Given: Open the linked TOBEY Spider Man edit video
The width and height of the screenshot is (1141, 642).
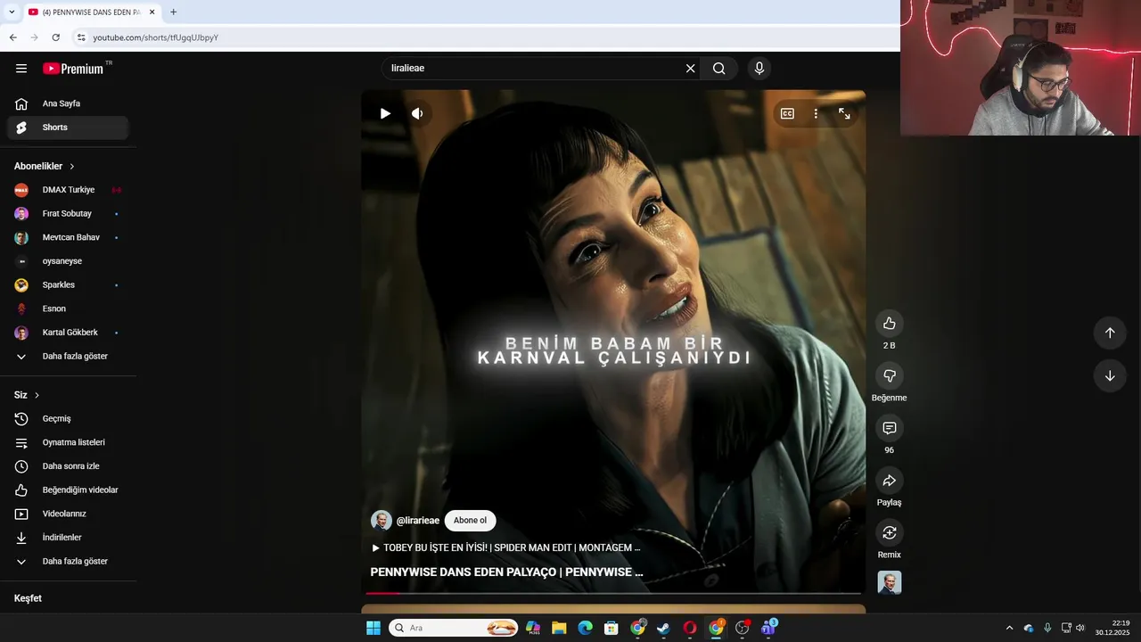Looking at the screenshot, I should [505, 547].
